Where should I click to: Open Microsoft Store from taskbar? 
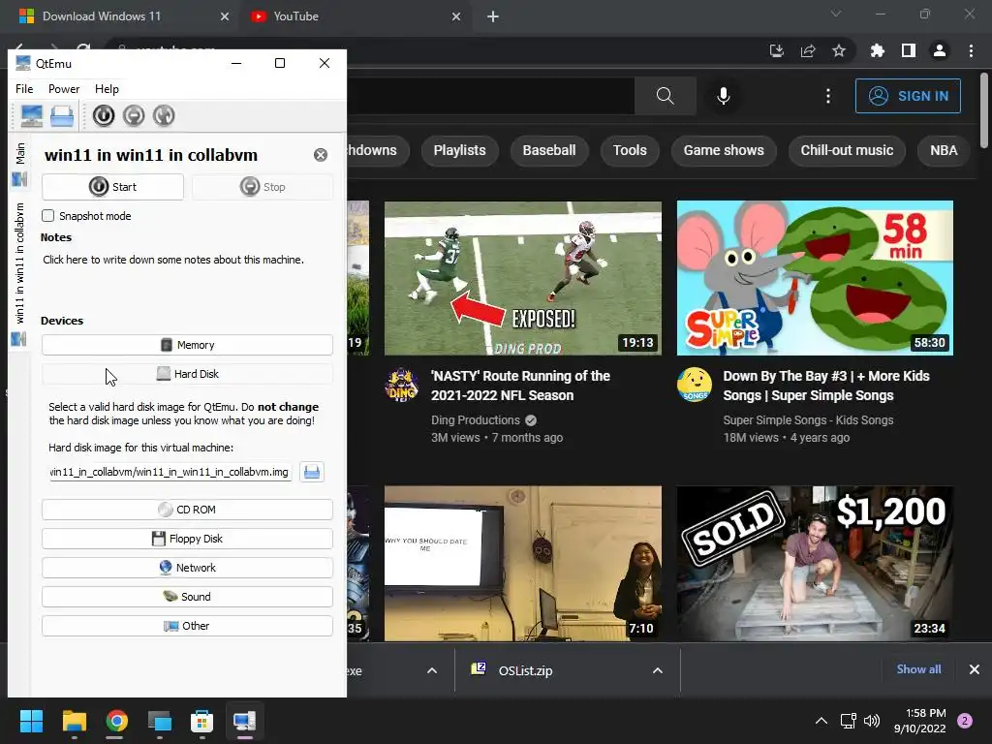point(201,721)
